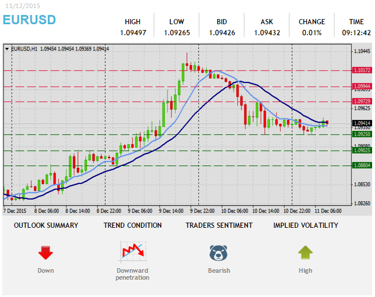Click the 1.08260 price axis label
Viewport: 375px width, 297px height.
point(362,204)
